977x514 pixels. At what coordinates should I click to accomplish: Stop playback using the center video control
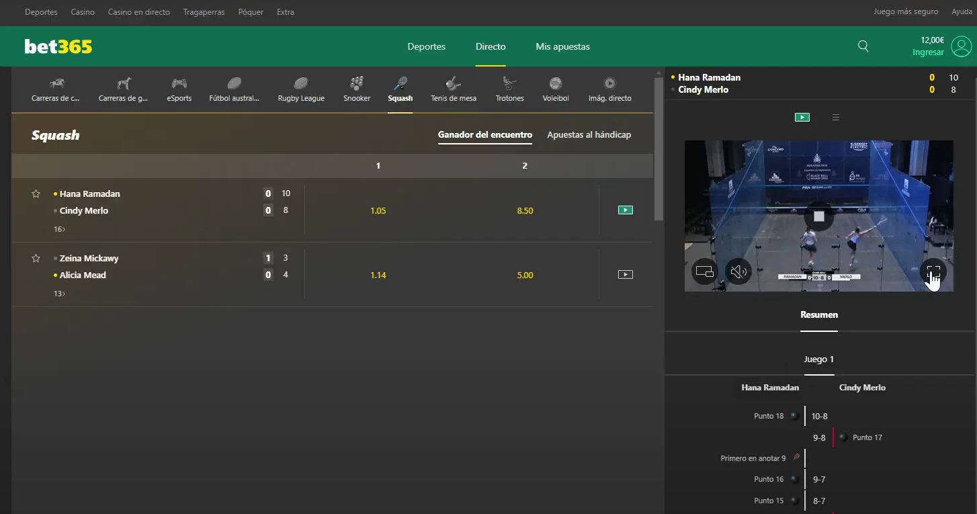pyautogui.click(x=819, y=216)
